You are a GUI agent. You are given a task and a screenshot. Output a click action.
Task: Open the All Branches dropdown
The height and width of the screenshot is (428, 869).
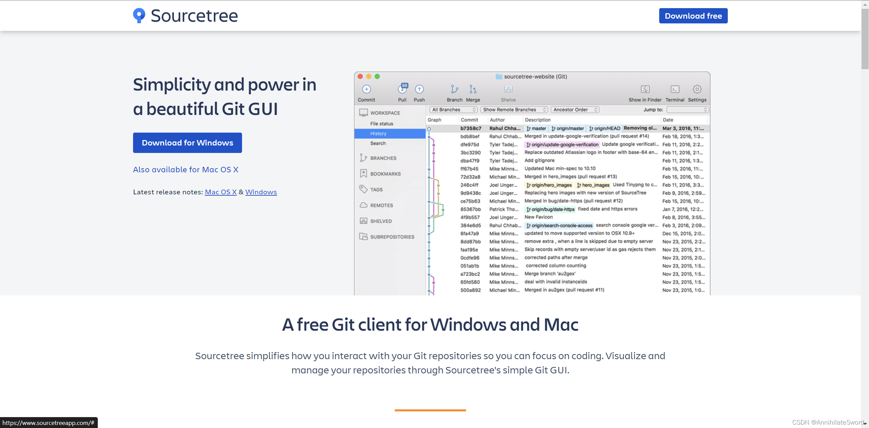pyautogui.click(x=454, y=110)
